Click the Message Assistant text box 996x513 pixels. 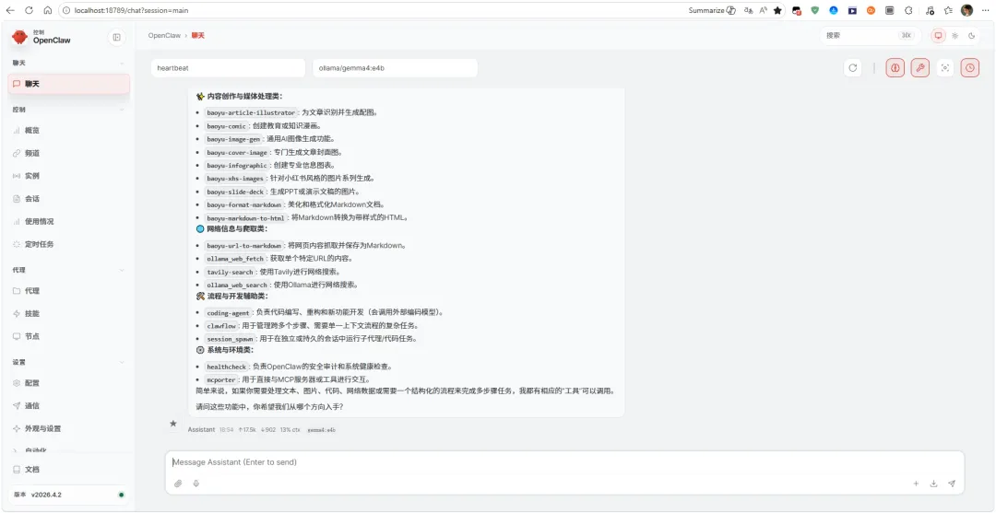[564, 462]
